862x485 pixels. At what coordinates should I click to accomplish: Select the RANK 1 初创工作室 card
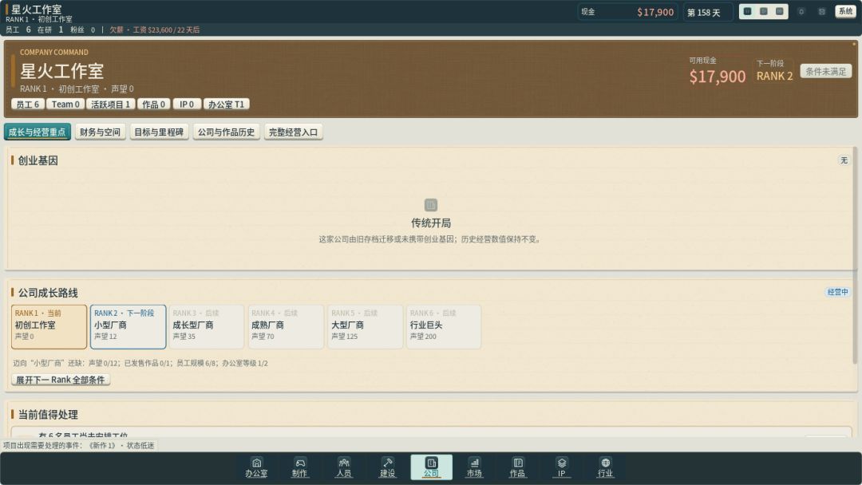(x=49, y=327)
